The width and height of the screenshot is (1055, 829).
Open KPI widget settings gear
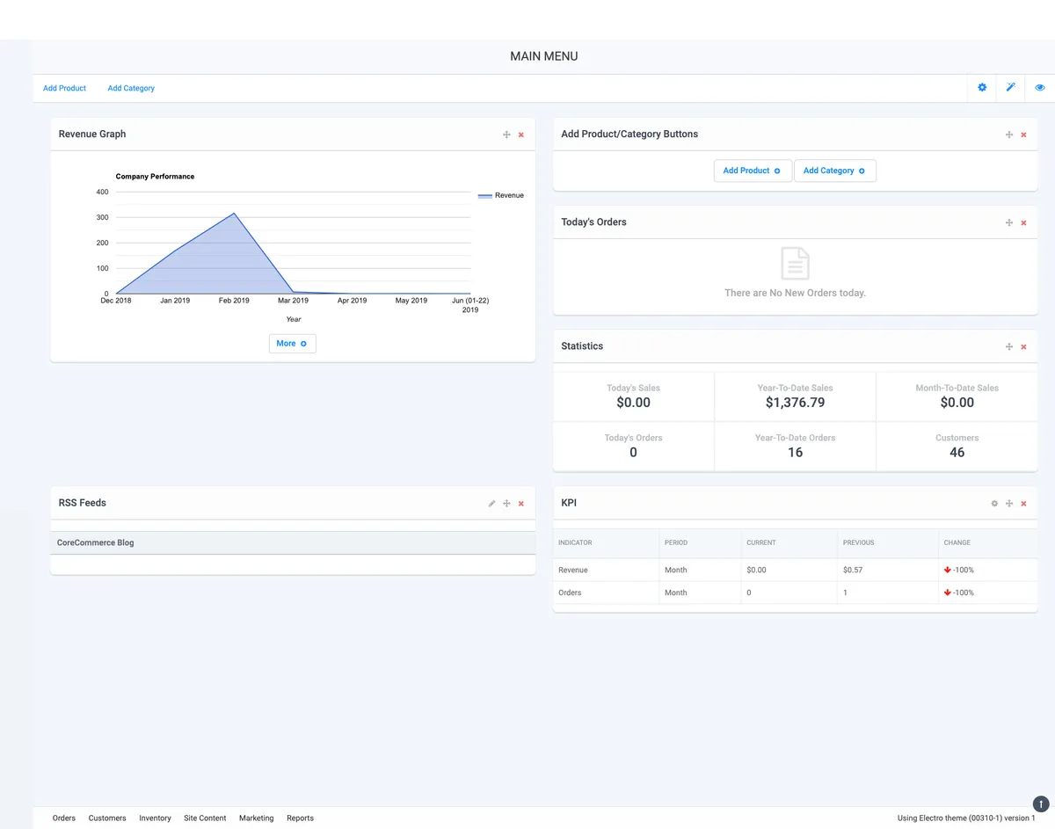point(994,504)
